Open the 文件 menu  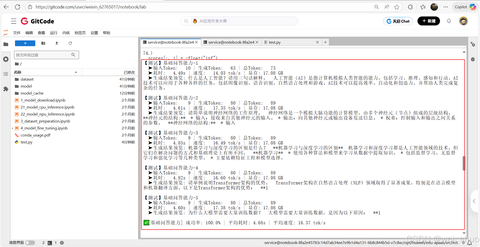point(17,33)
